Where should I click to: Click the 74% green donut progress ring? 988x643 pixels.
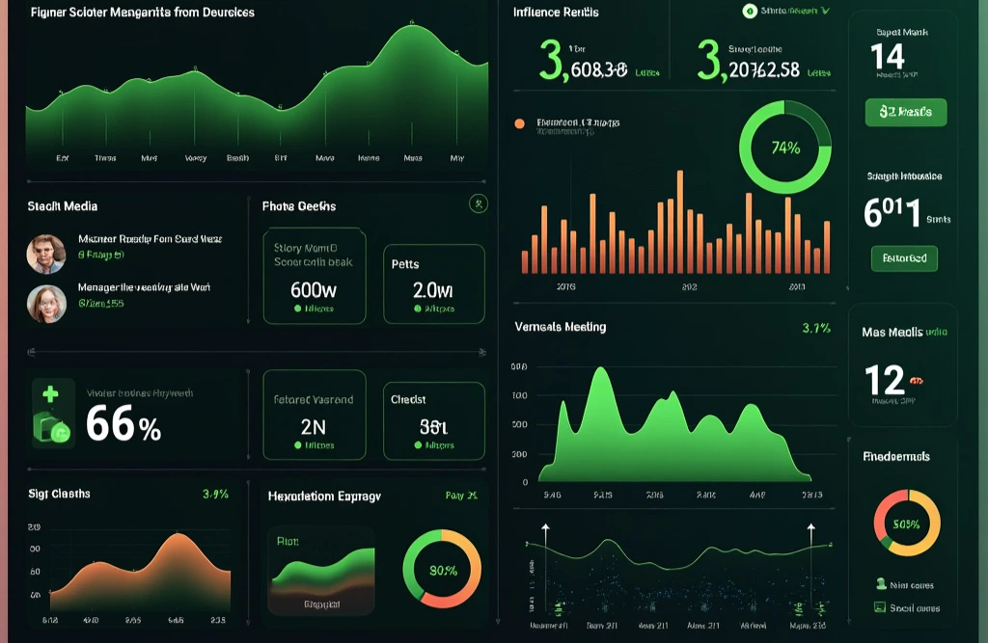point(784,148)
